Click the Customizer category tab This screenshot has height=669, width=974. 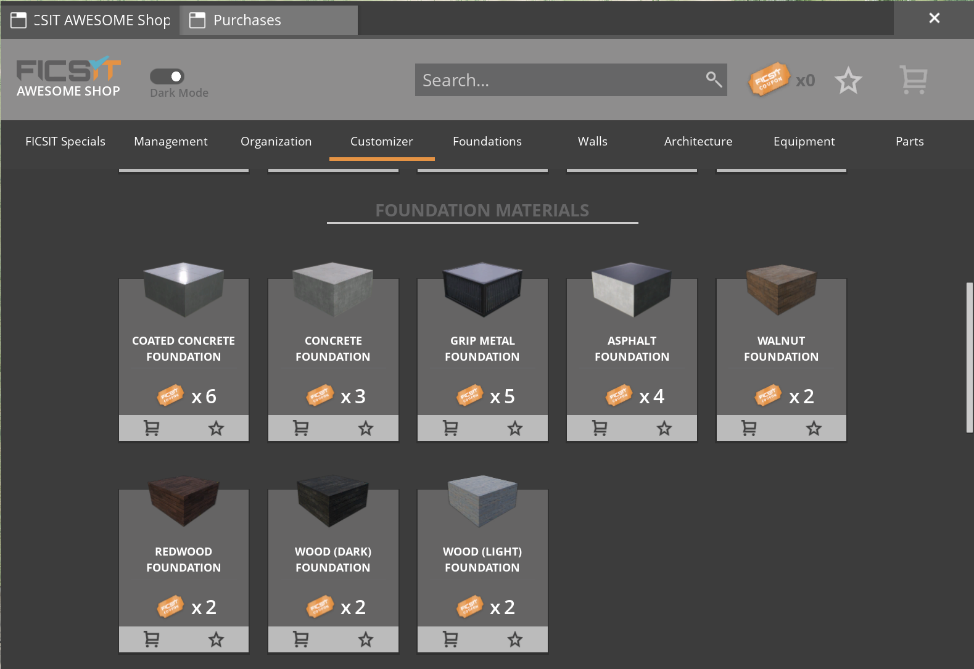[x=382, y=141]
